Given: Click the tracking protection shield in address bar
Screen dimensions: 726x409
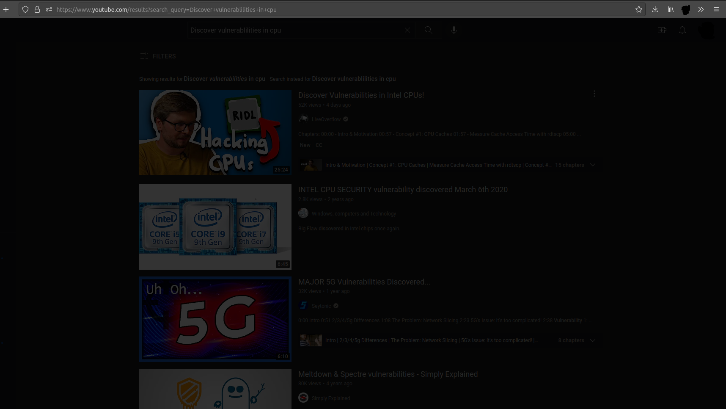Looking at the screenshot, I should [25, 9].
